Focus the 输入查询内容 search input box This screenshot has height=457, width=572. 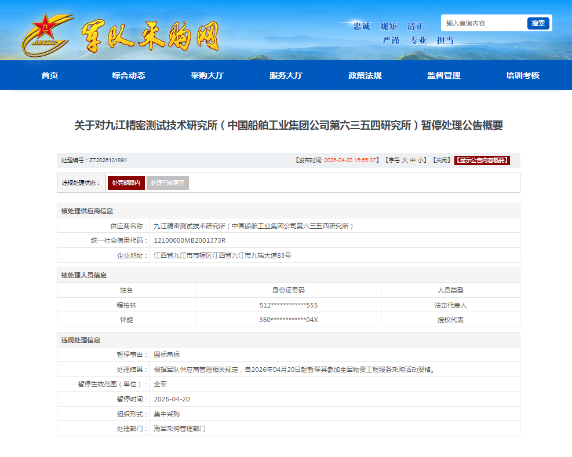484,23
